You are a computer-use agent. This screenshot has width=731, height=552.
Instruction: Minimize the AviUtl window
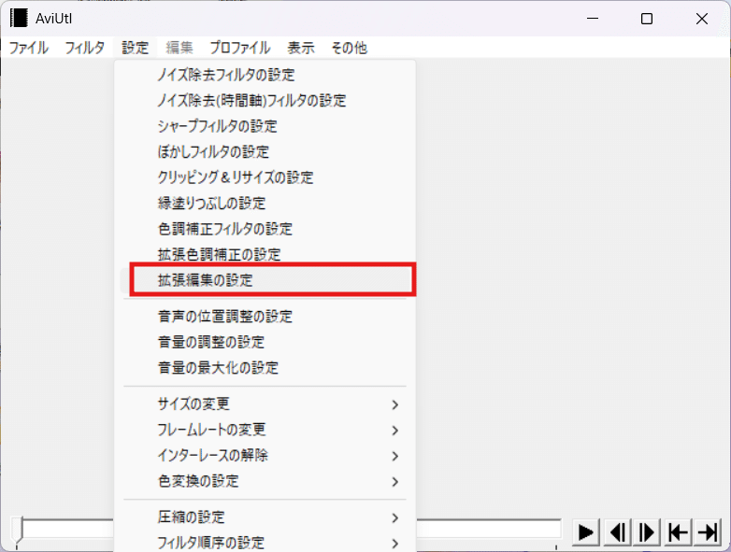(x=593, y=19)
